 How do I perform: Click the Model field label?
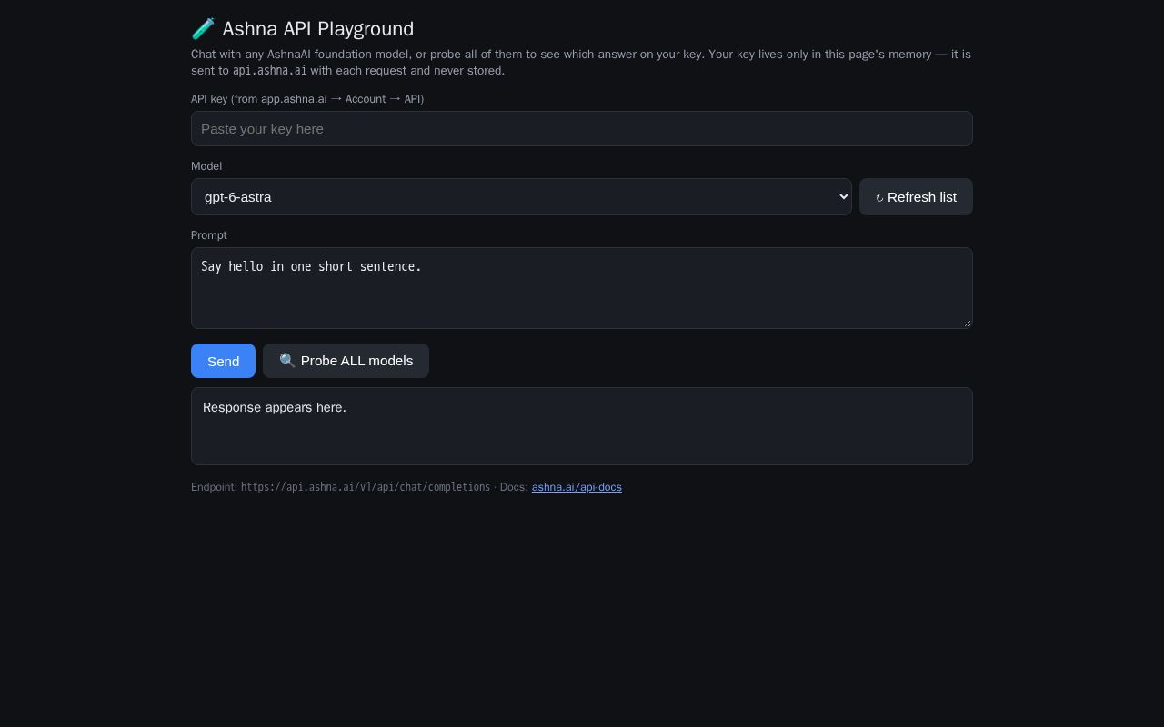click(206, 166)
